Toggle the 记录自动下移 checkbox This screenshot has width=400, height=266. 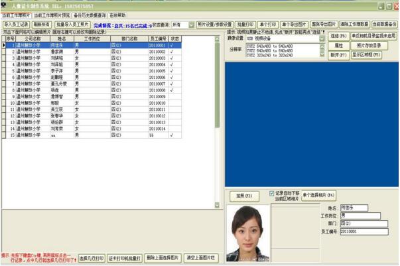click(272, 194)
